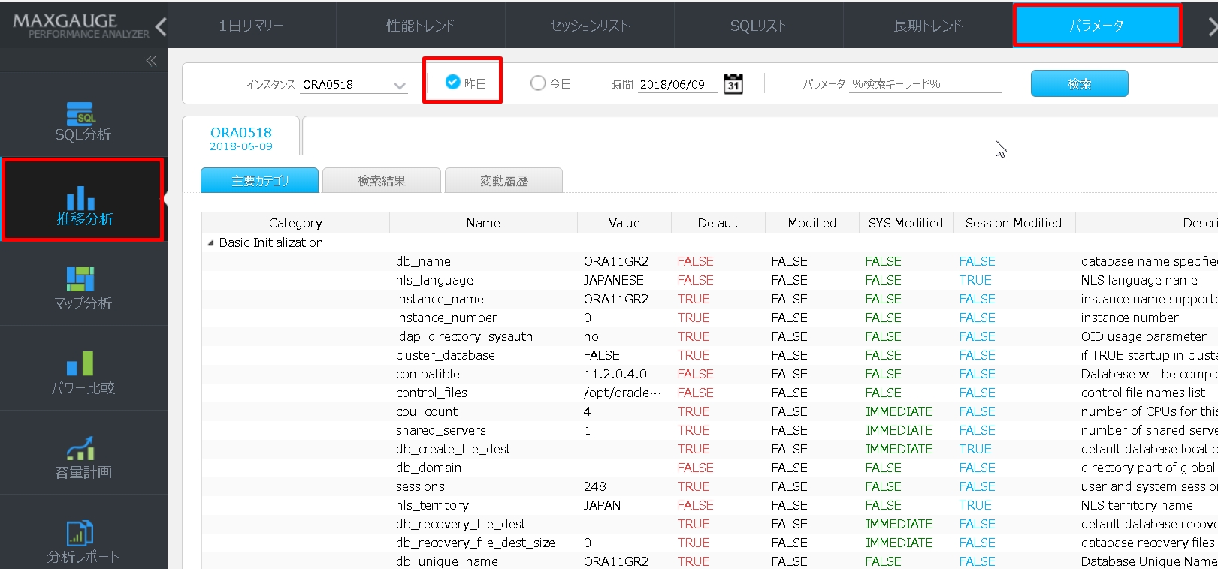
Task: Select the compatible parameter name
Action: (428, 374)
